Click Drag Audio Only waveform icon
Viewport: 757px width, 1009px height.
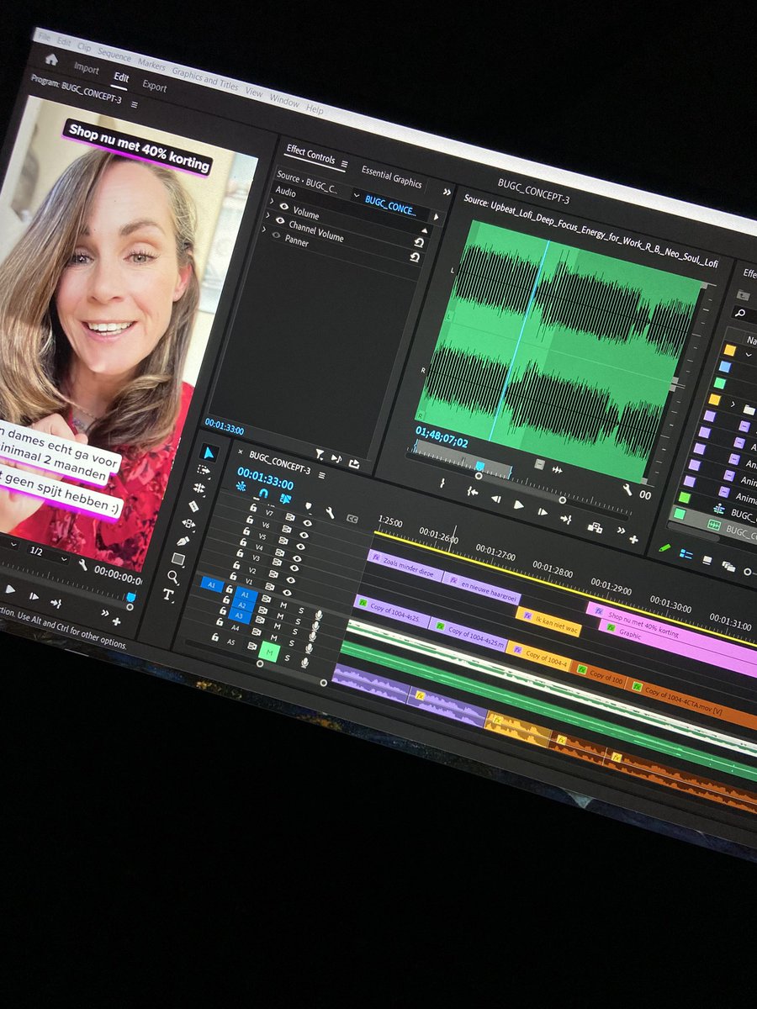point(557,470)
